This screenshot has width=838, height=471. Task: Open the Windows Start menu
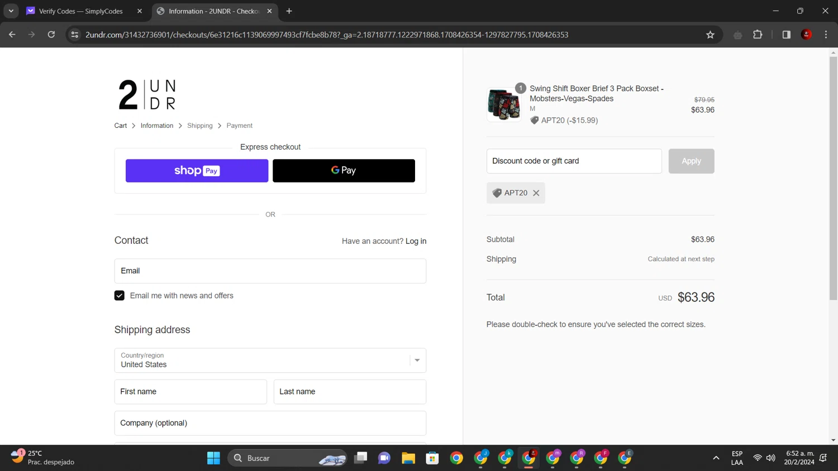click(x=213, y=458)
